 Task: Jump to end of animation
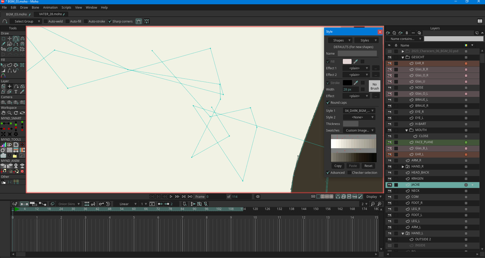(x=184, y=197)
